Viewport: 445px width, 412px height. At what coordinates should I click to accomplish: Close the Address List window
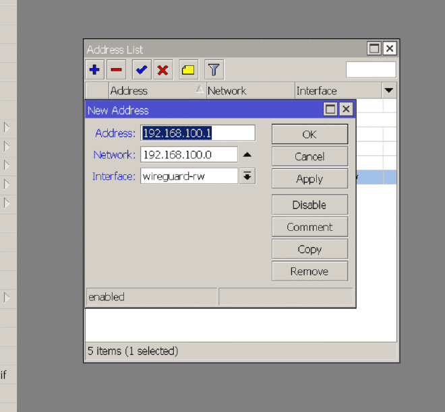pos(390,48)
